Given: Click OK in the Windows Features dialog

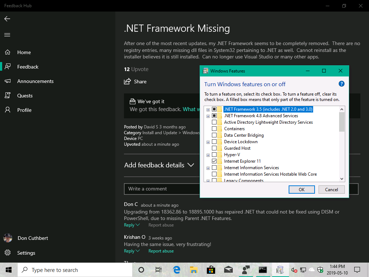Looking at the screenshot, I should 302,190.
